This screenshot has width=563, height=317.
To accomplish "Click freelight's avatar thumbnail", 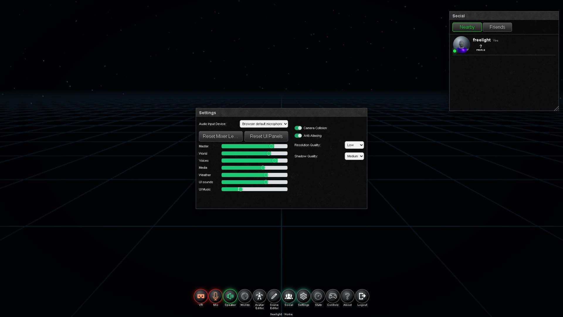I will click(461, 45).
